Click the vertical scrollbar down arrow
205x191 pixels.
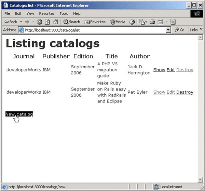pyautogui.click(x=201, y=180)
